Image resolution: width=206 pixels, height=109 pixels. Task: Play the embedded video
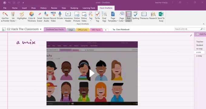[x=92, y=73]
